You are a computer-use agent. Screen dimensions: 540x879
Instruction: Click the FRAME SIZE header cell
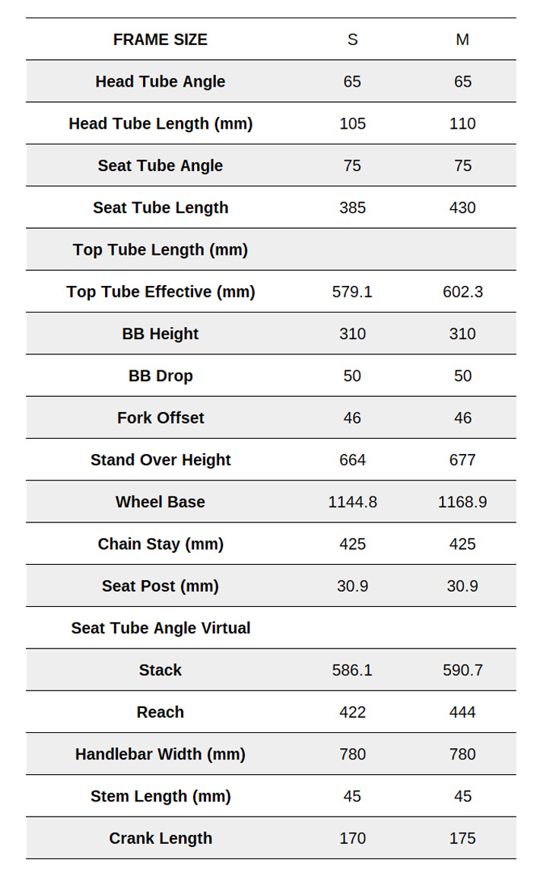[160, 40]
